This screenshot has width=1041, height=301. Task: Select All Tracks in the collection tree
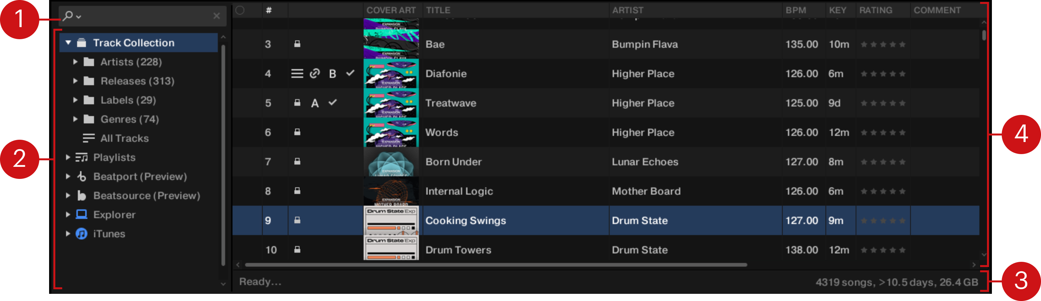click(124, 138)
